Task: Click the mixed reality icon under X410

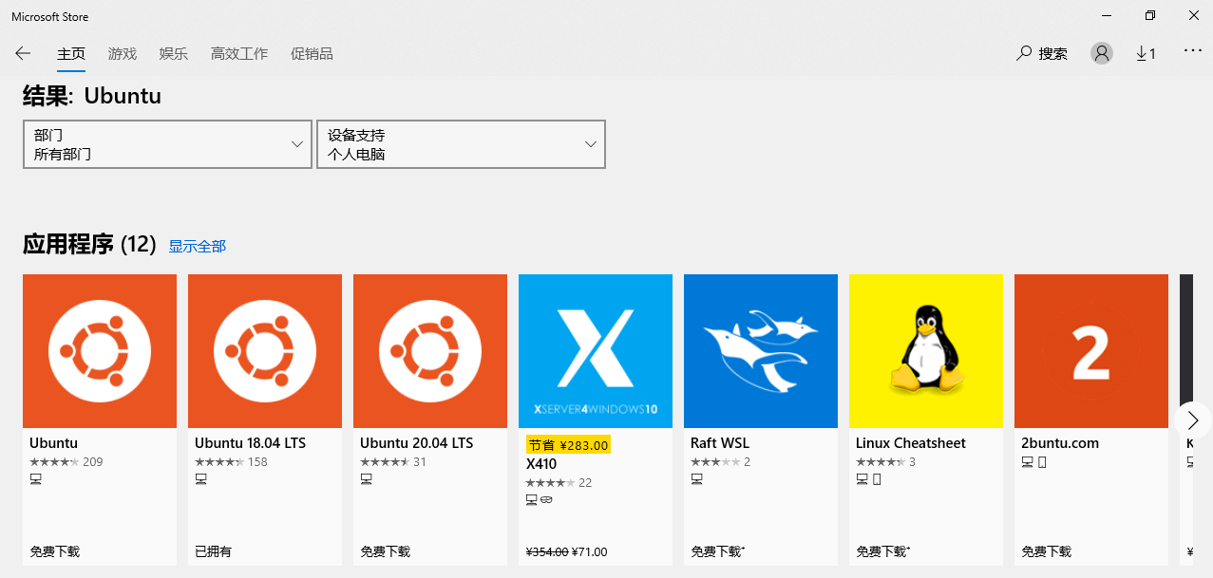Action: (x=546, y=499)
